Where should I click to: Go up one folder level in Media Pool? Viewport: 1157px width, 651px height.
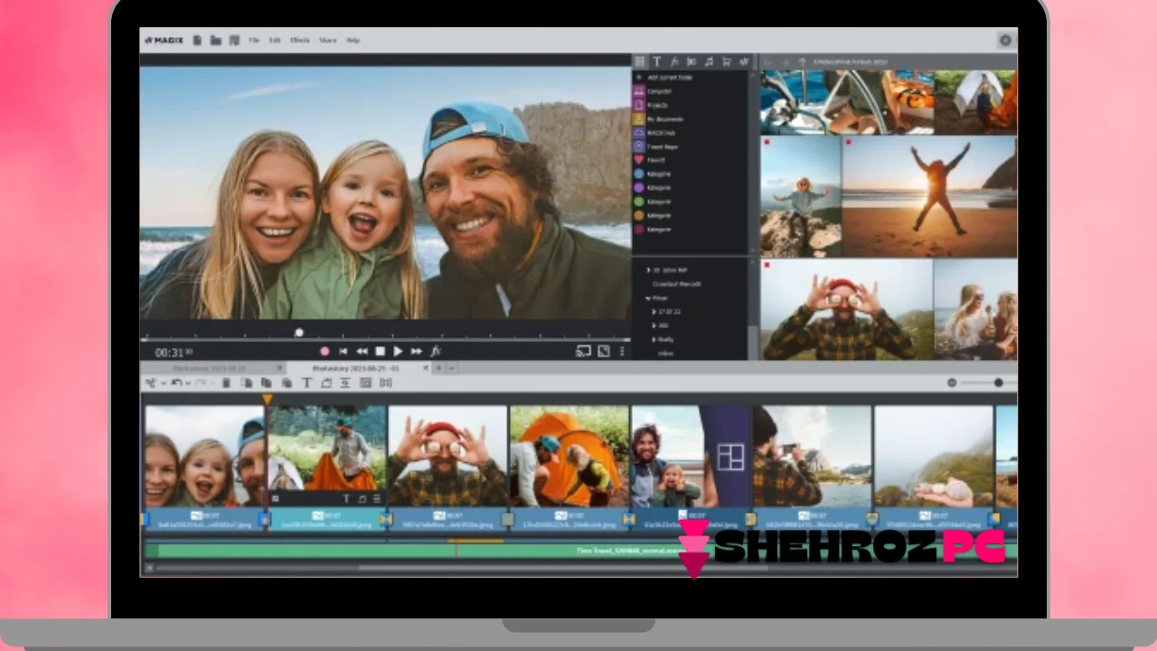coord(801,61)
